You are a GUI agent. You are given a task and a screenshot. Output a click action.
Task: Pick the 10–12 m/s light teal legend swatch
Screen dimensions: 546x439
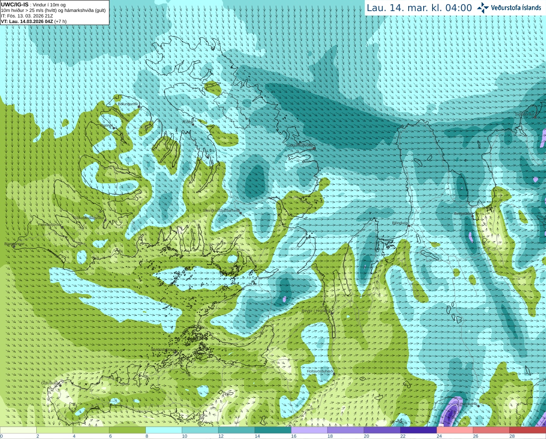[200, 430]
